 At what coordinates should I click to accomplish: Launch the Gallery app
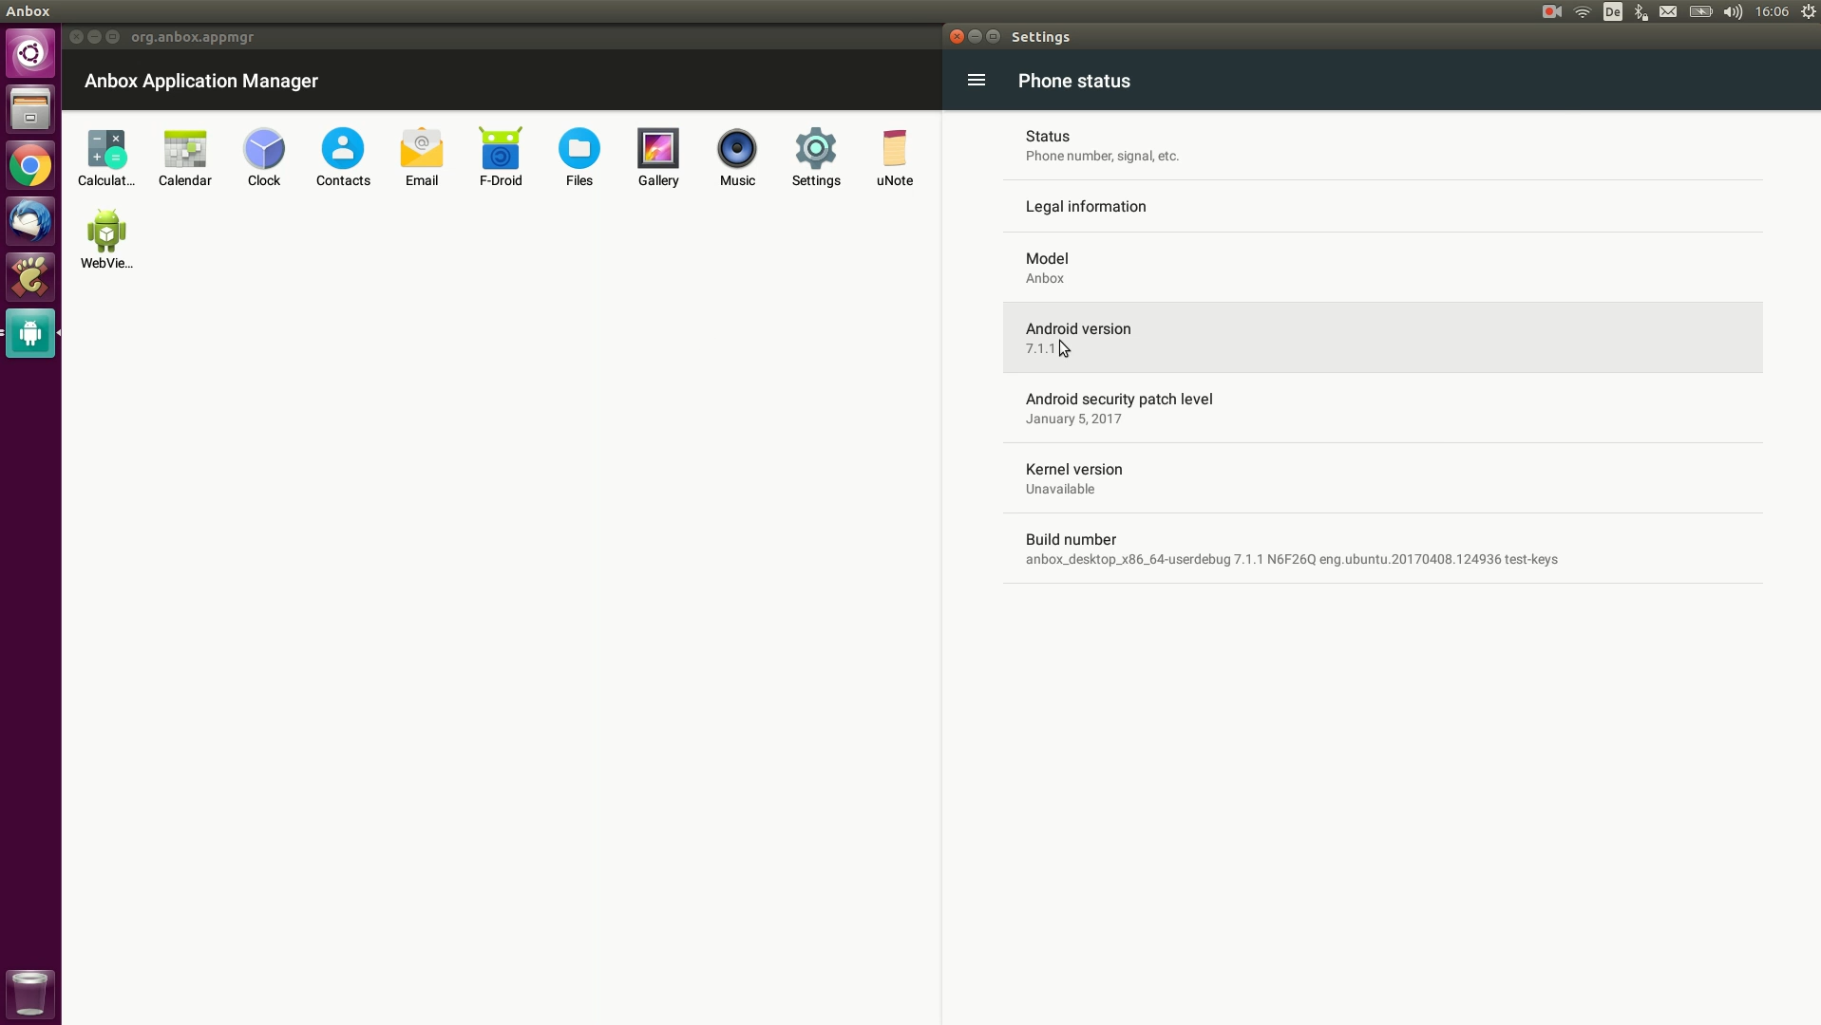(x=658, y=158)
